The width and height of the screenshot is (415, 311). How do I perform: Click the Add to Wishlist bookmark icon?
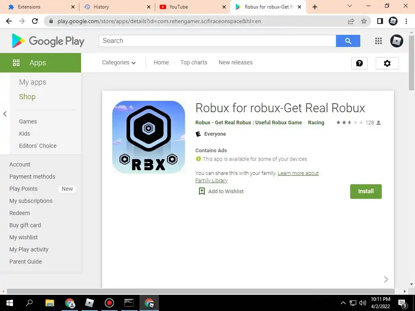click(x=202, y=191)
